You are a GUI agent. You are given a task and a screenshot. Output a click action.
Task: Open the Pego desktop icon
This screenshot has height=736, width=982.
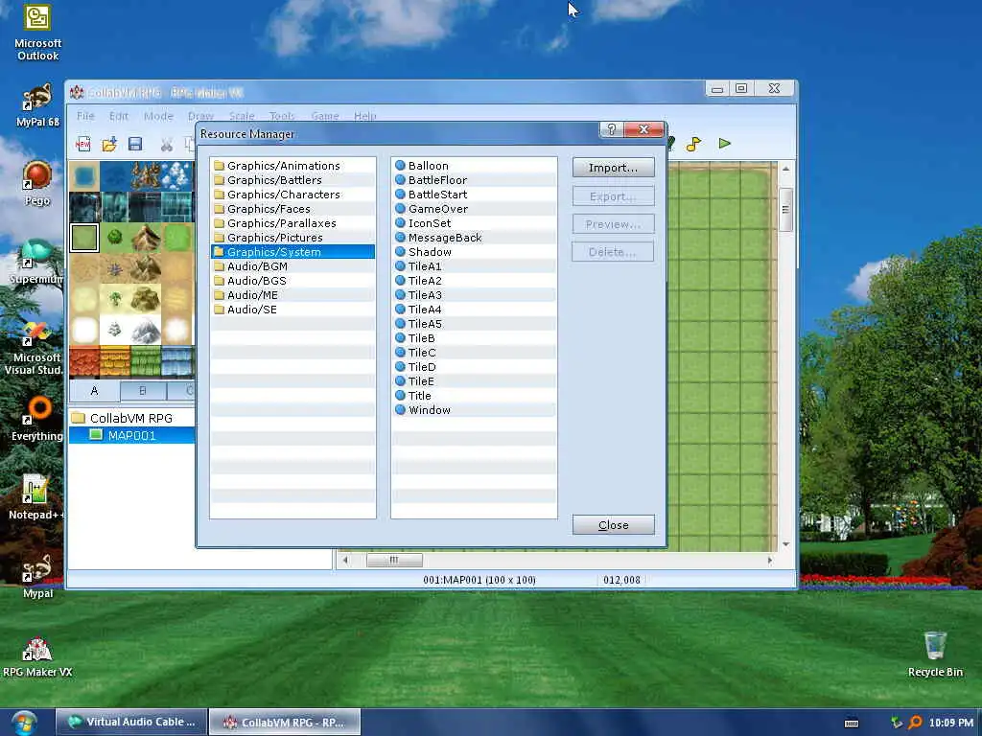[37, 183]
